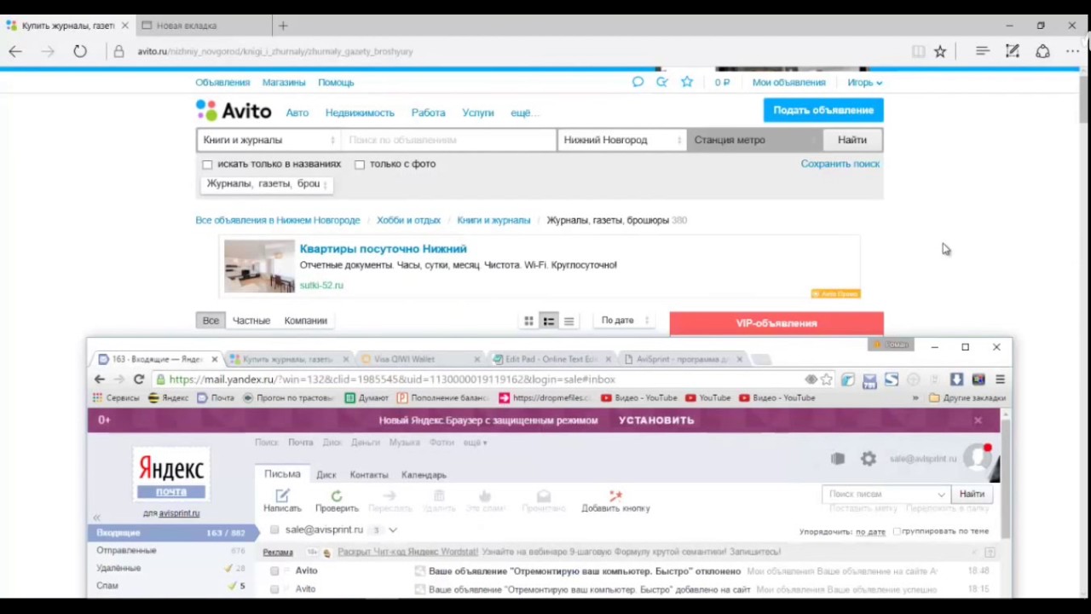Expand sale@avisprint.ru folder chevron
Image resolution: width=1091 pixels, height=614 pixels.
(x=392, y=530)
